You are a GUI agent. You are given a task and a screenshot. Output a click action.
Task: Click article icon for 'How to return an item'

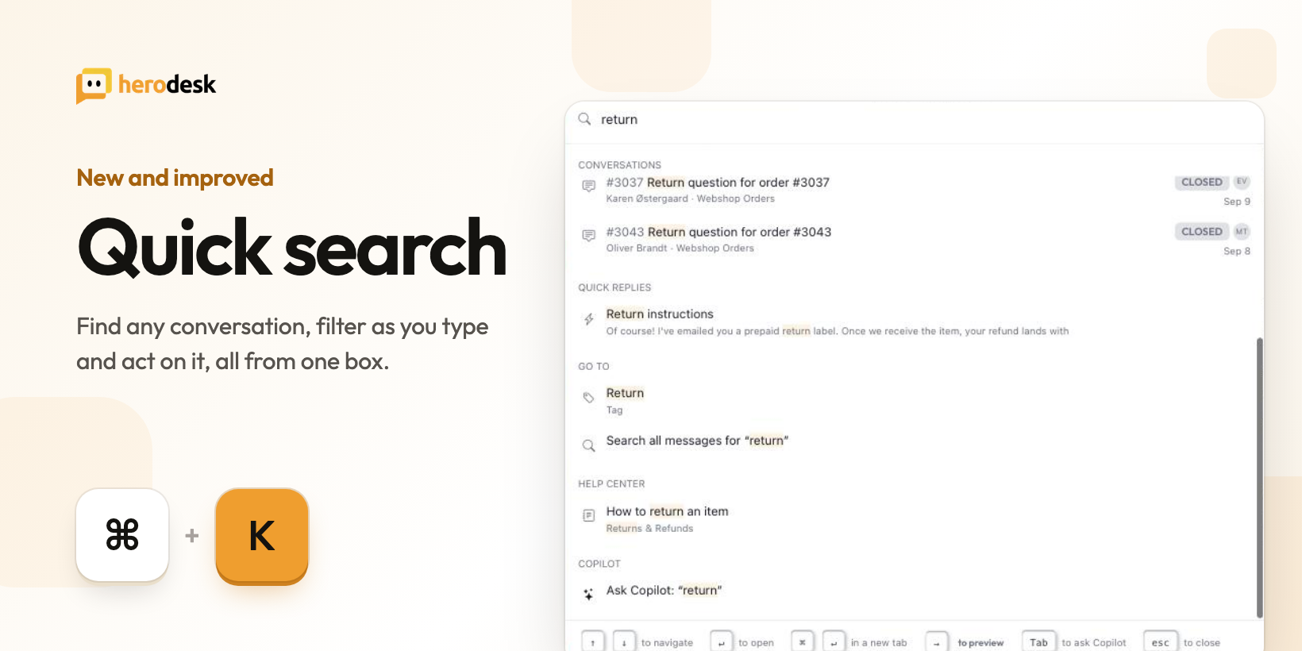click(x=588, y=515)
